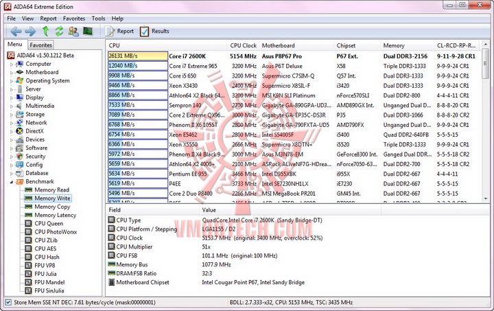This screenshot has height=311, width=494.
Task: Click the CPU Queen benchmark icon
Action: coord(28,224)
